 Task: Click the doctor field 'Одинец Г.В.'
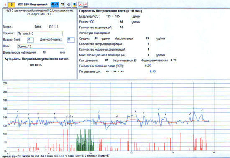click(x=41, y=46)
